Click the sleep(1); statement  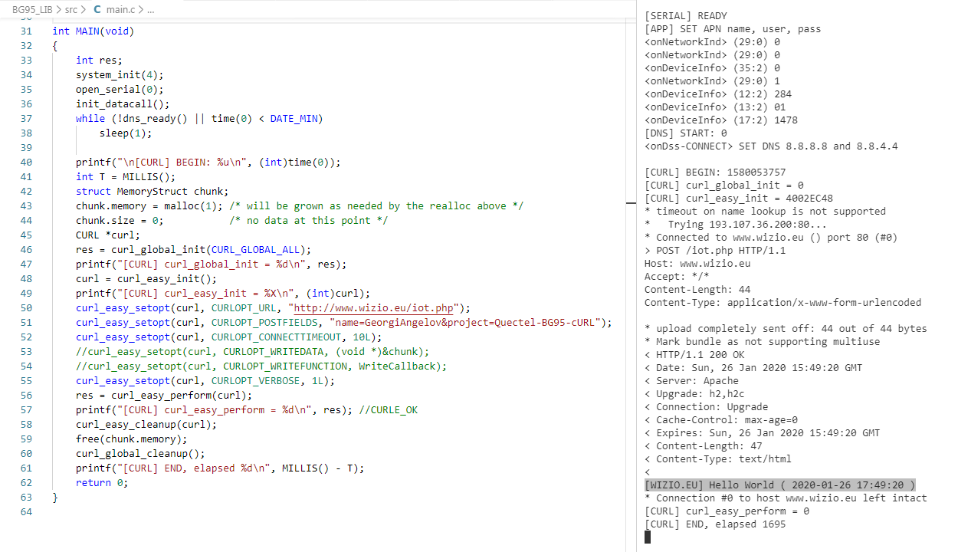(126, 133)
